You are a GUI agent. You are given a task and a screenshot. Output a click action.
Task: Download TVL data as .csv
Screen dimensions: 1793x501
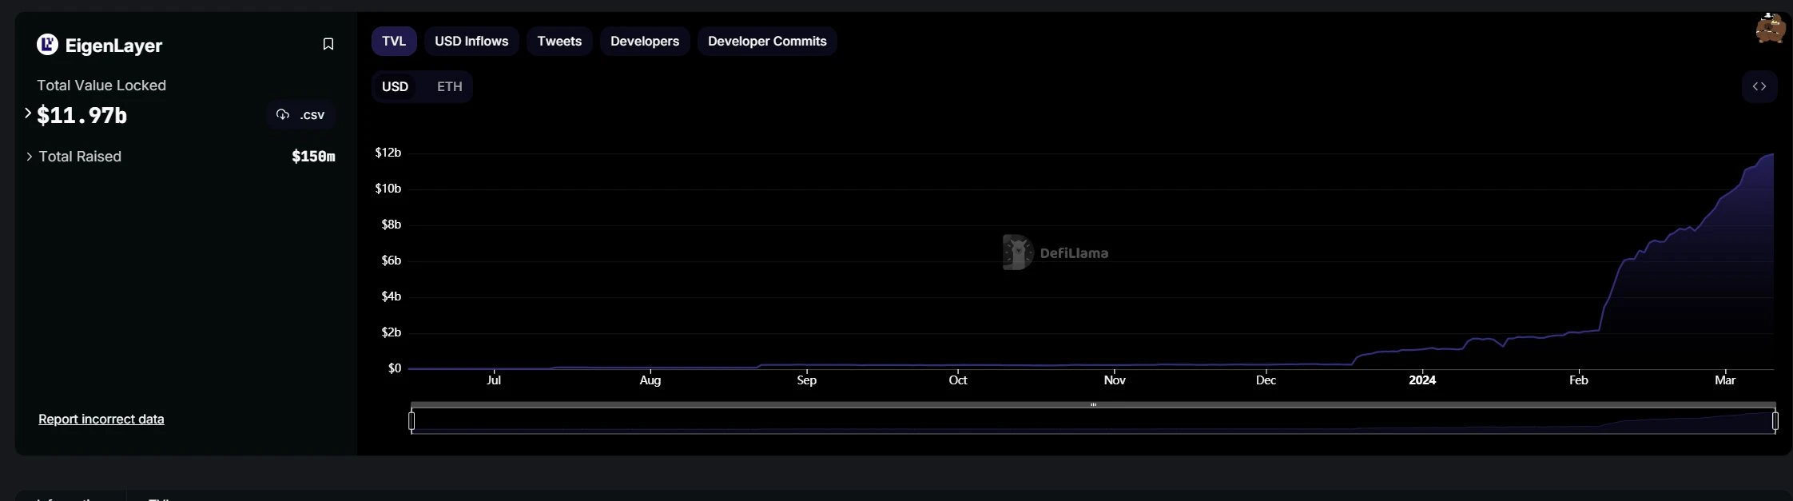[x=301, y=115]
